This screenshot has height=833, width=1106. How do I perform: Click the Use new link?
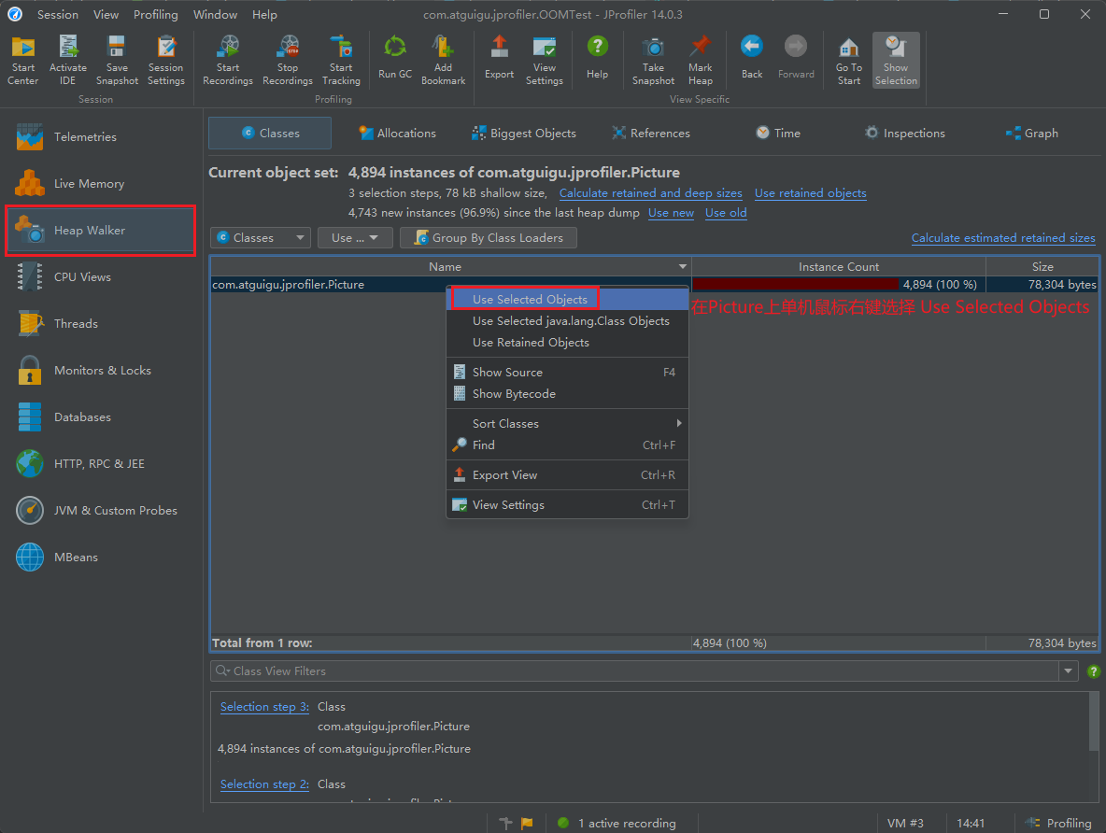(x=671, y=213)
